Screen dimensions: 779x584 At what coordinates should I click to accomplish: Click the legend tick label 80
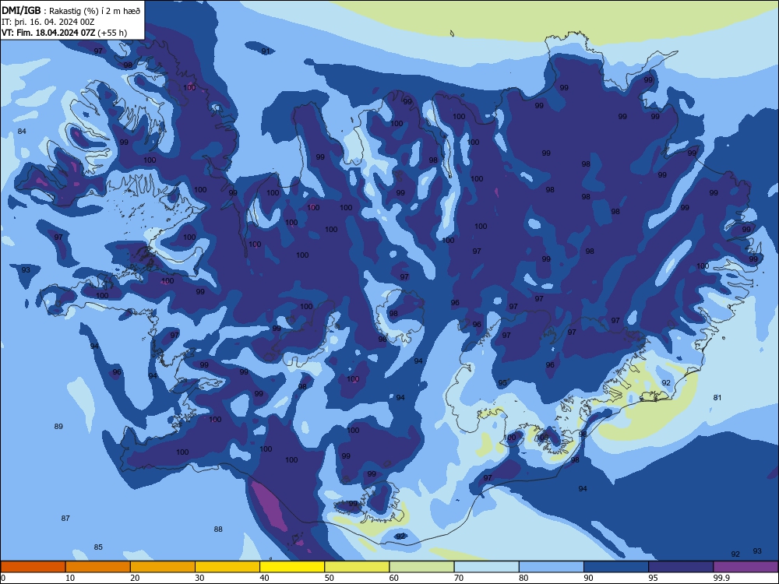point(523,578)
